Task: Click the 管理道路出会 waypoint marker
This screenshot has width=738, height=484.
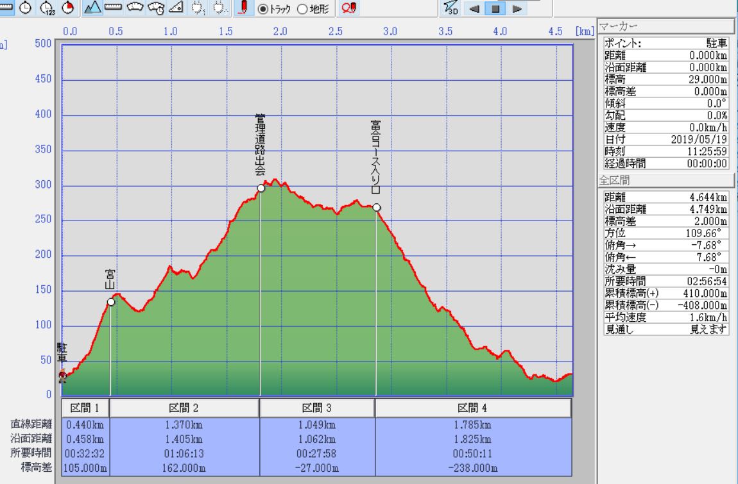Action: click(261, 188)
